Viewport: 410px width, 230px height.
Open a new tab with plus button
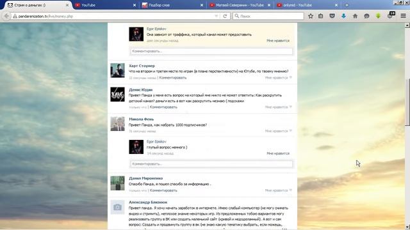point(347,5)
